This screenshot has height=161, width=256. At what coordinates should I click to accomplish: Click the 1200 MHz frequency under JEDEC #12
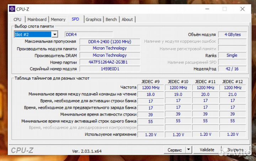click(233, 88)
